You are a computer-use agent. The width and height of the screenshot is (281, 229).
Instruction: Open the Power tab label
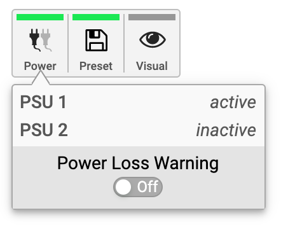(x=40, y=66)
